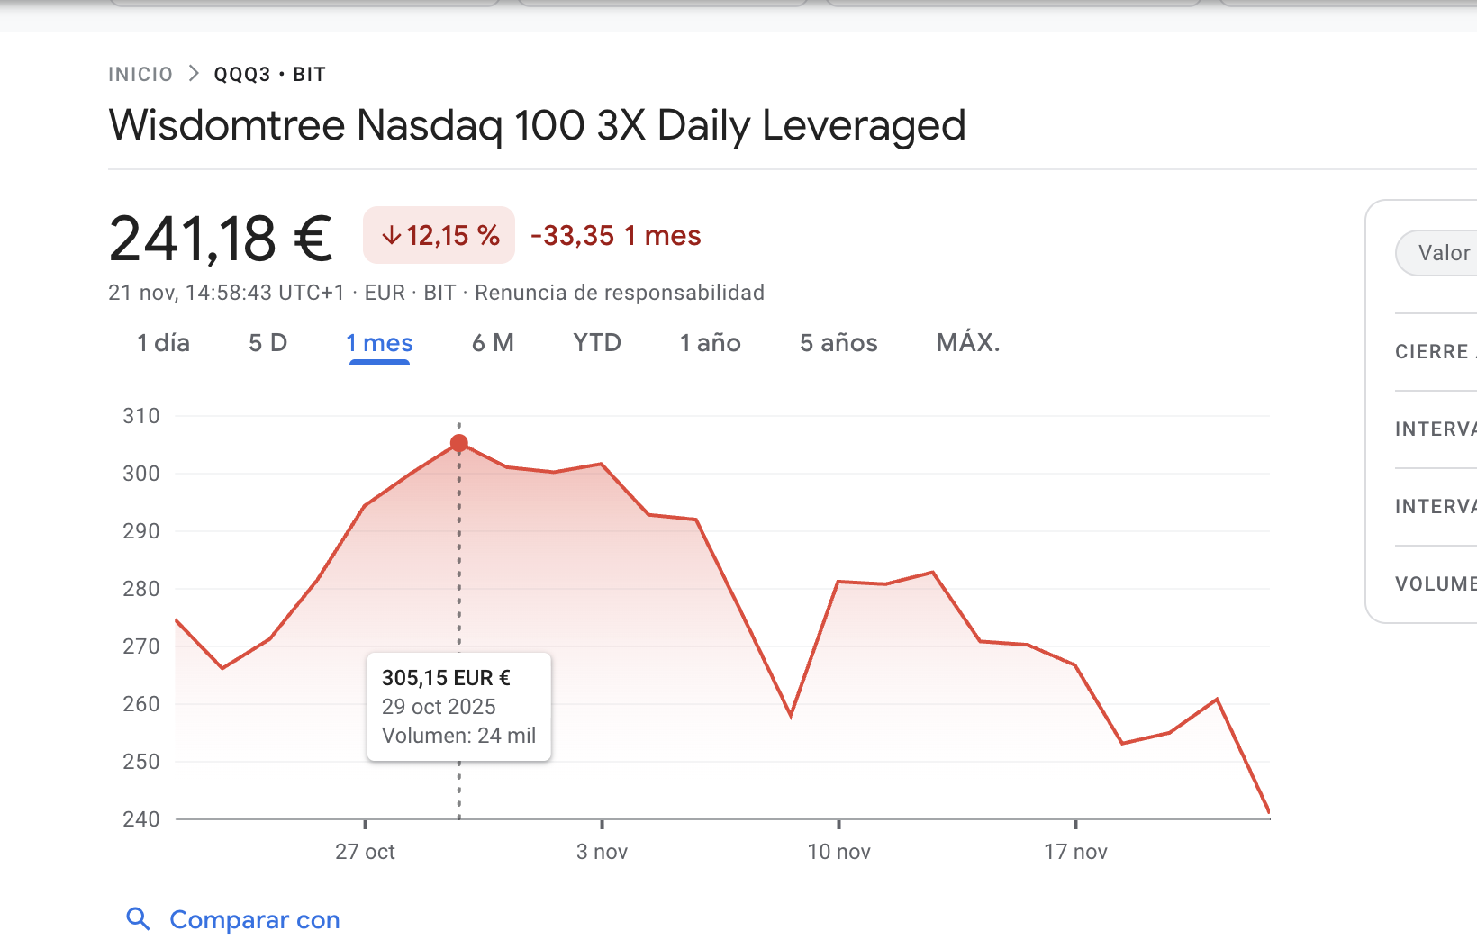The image size is (1477, 940).
Task: Click the down arrow in the percentage badge
Action: pos(391,236)
